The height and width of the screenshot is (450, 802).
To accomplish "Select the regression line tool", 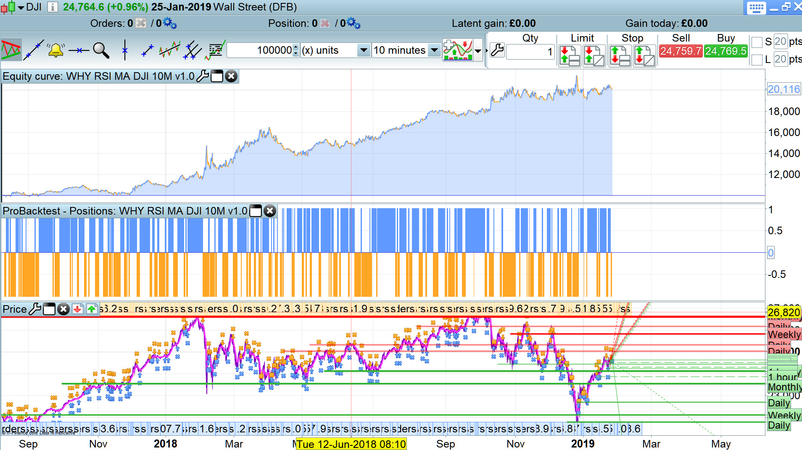I will pyautogui.click(x=170, y=50).
